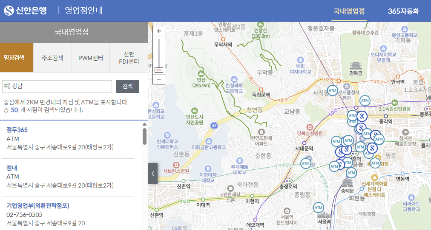The width and height of the screenshot is (431, 230).
Task: Click the results list scrollbar thumb
Action: click(x=144, y=136)
